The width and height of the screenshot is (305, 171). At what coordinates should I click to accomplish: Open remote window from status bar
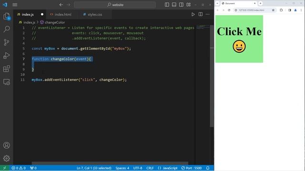point(4,168)
